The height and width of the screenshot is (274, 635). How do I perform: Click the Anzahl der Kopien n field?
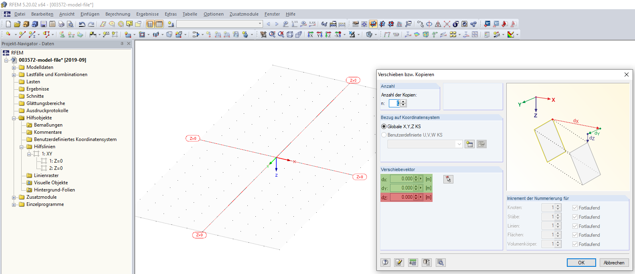coord(394,103)
